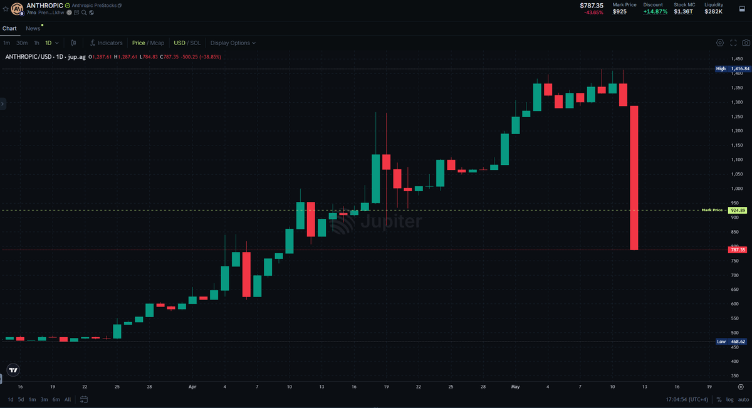This screenshot has width=752, height=408.
Task: Set date range to All
Action: [x=68, y=399]
